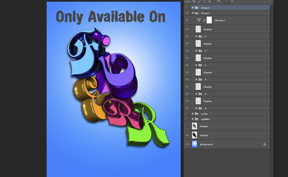This screenshot has width=288, height=177.
Task: Click black silhouette Shadow thumbnail above Background
Action: point(194,135)
